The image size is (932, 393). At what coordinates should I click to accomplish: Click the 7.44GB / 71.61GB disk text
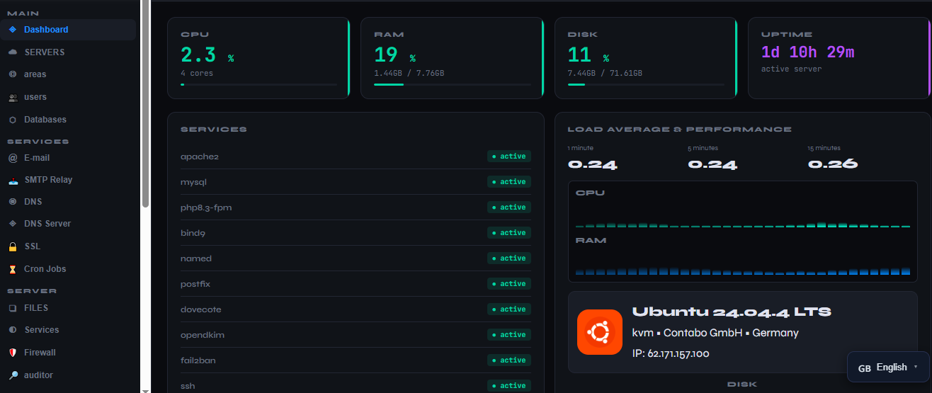606,73
